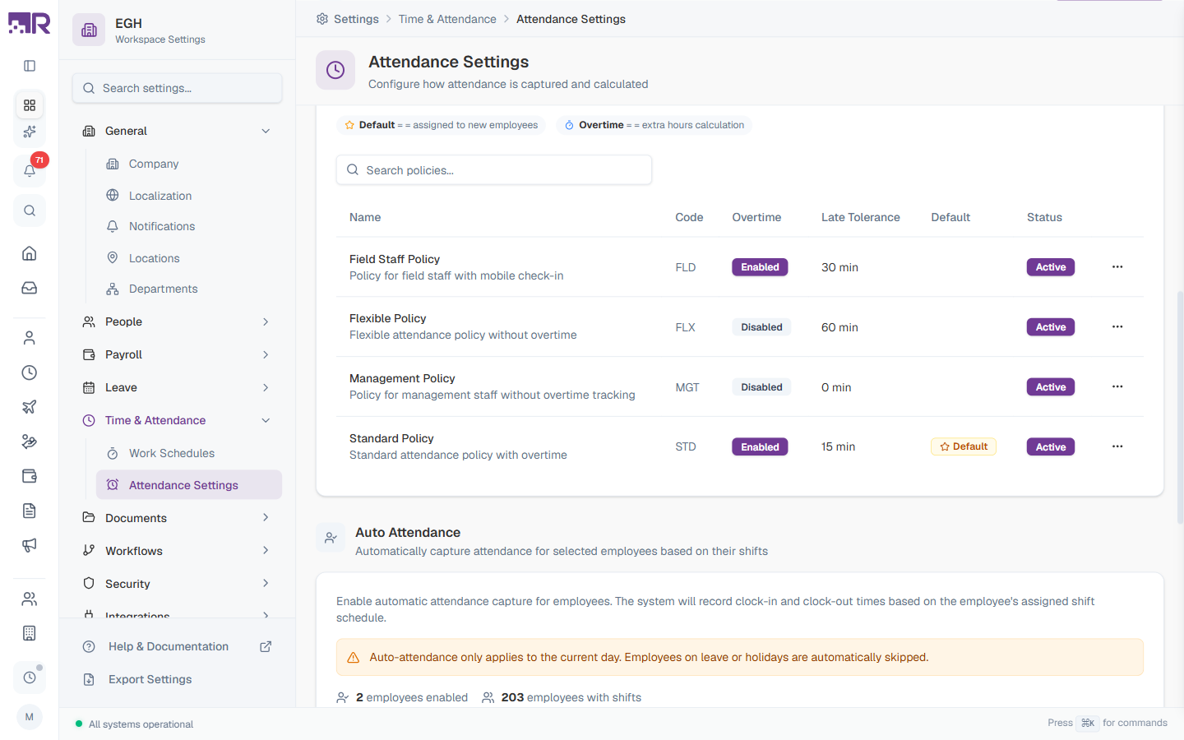Open the document icon in left rail
1184x740 pixels.
coord(30,511)
